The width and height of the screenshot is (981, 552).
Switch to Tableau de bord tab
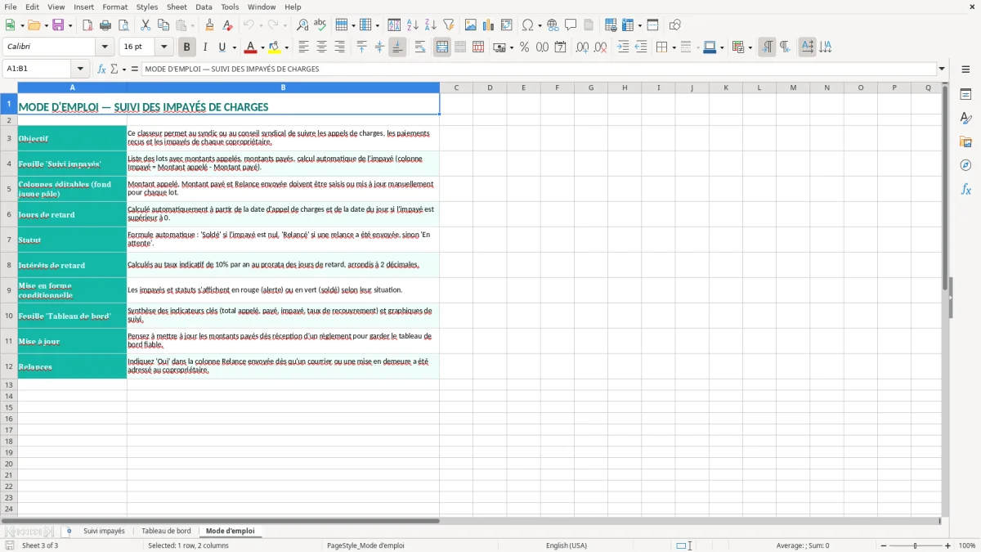tap(166, 532)
